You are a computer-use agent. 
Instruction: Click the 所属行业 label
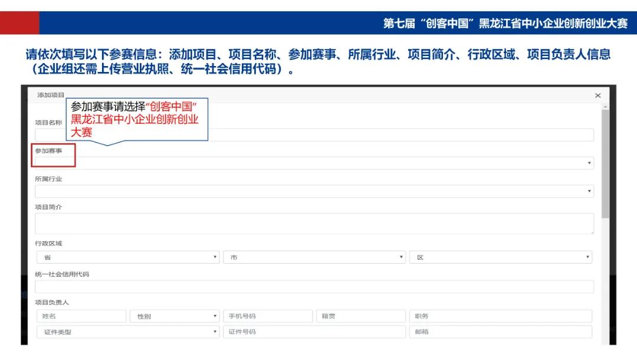click(x=48, y=179)
